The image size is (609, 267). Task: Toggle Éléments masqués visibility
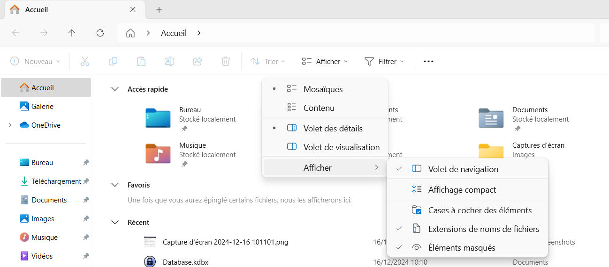[x=461, y=248]
